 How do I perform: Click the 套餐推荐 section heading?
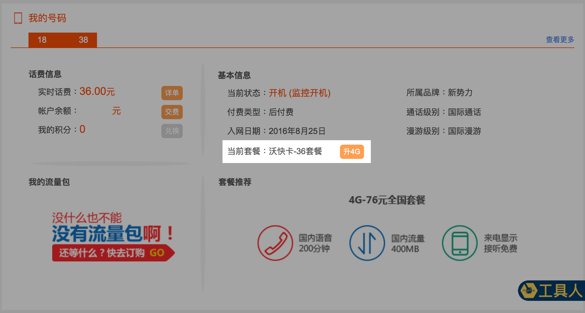pyautogui.click(x=235, y=182)
